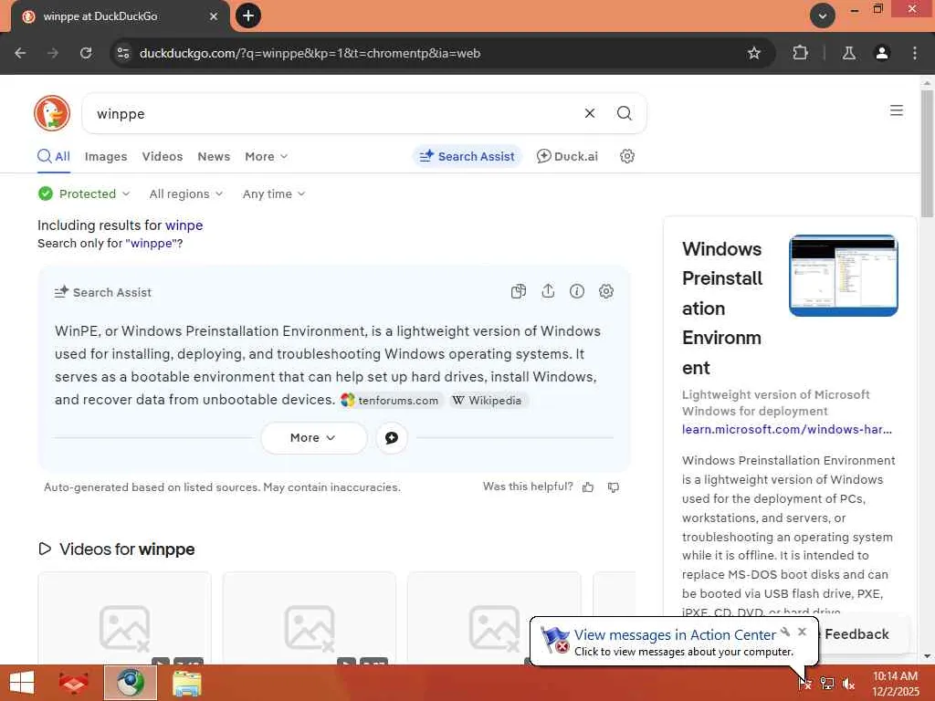Select the All results tab
This screenshot has width=935, height=701.
point(54,156)
